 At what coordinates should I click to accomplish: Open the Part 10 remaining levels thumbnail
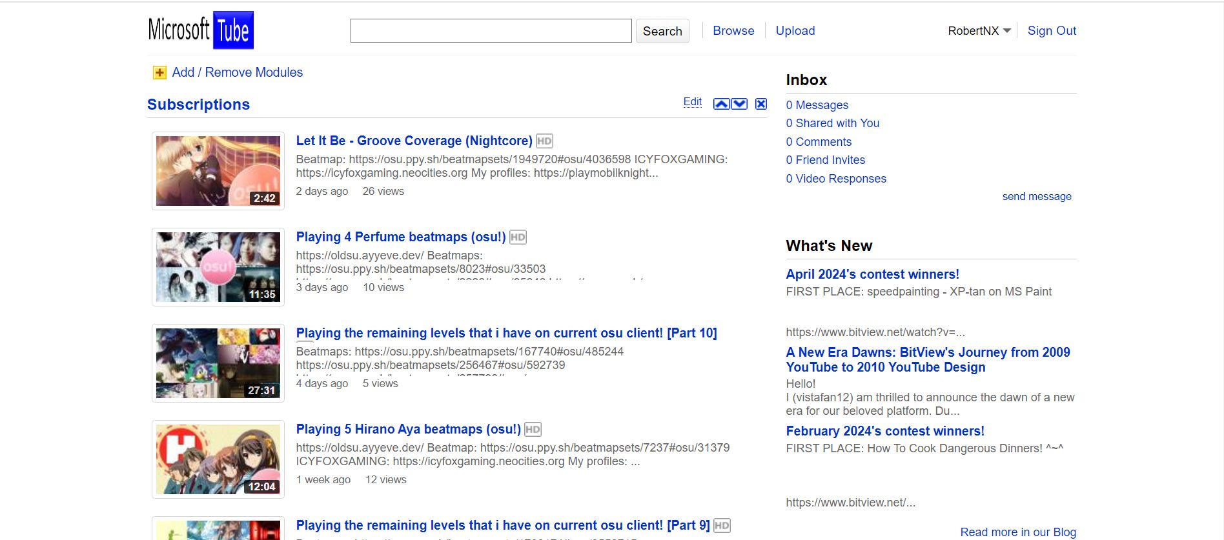pos(218,363)
